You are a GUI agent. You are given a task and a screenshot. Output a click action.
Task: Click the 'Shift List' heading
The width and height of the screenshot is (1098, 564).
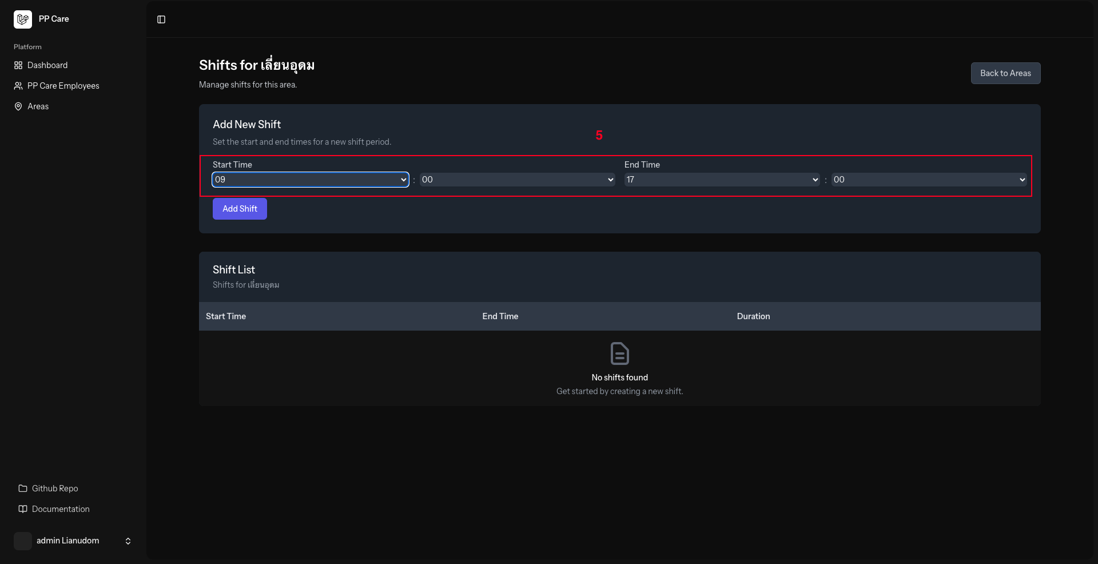click(x=234, y=269)
